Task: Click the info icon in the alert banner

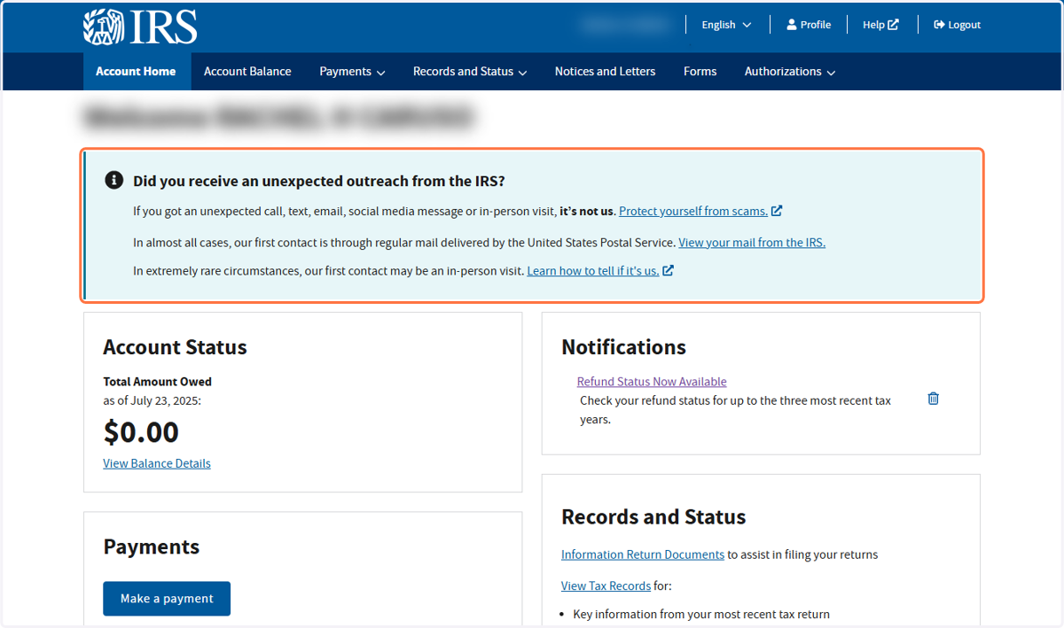Action: pyautogui.click(x=114, y=181)
